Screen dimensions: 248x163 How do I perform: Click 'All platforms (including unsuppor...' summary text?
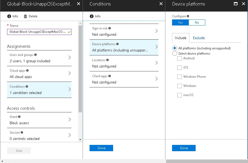tap(120, 50)
